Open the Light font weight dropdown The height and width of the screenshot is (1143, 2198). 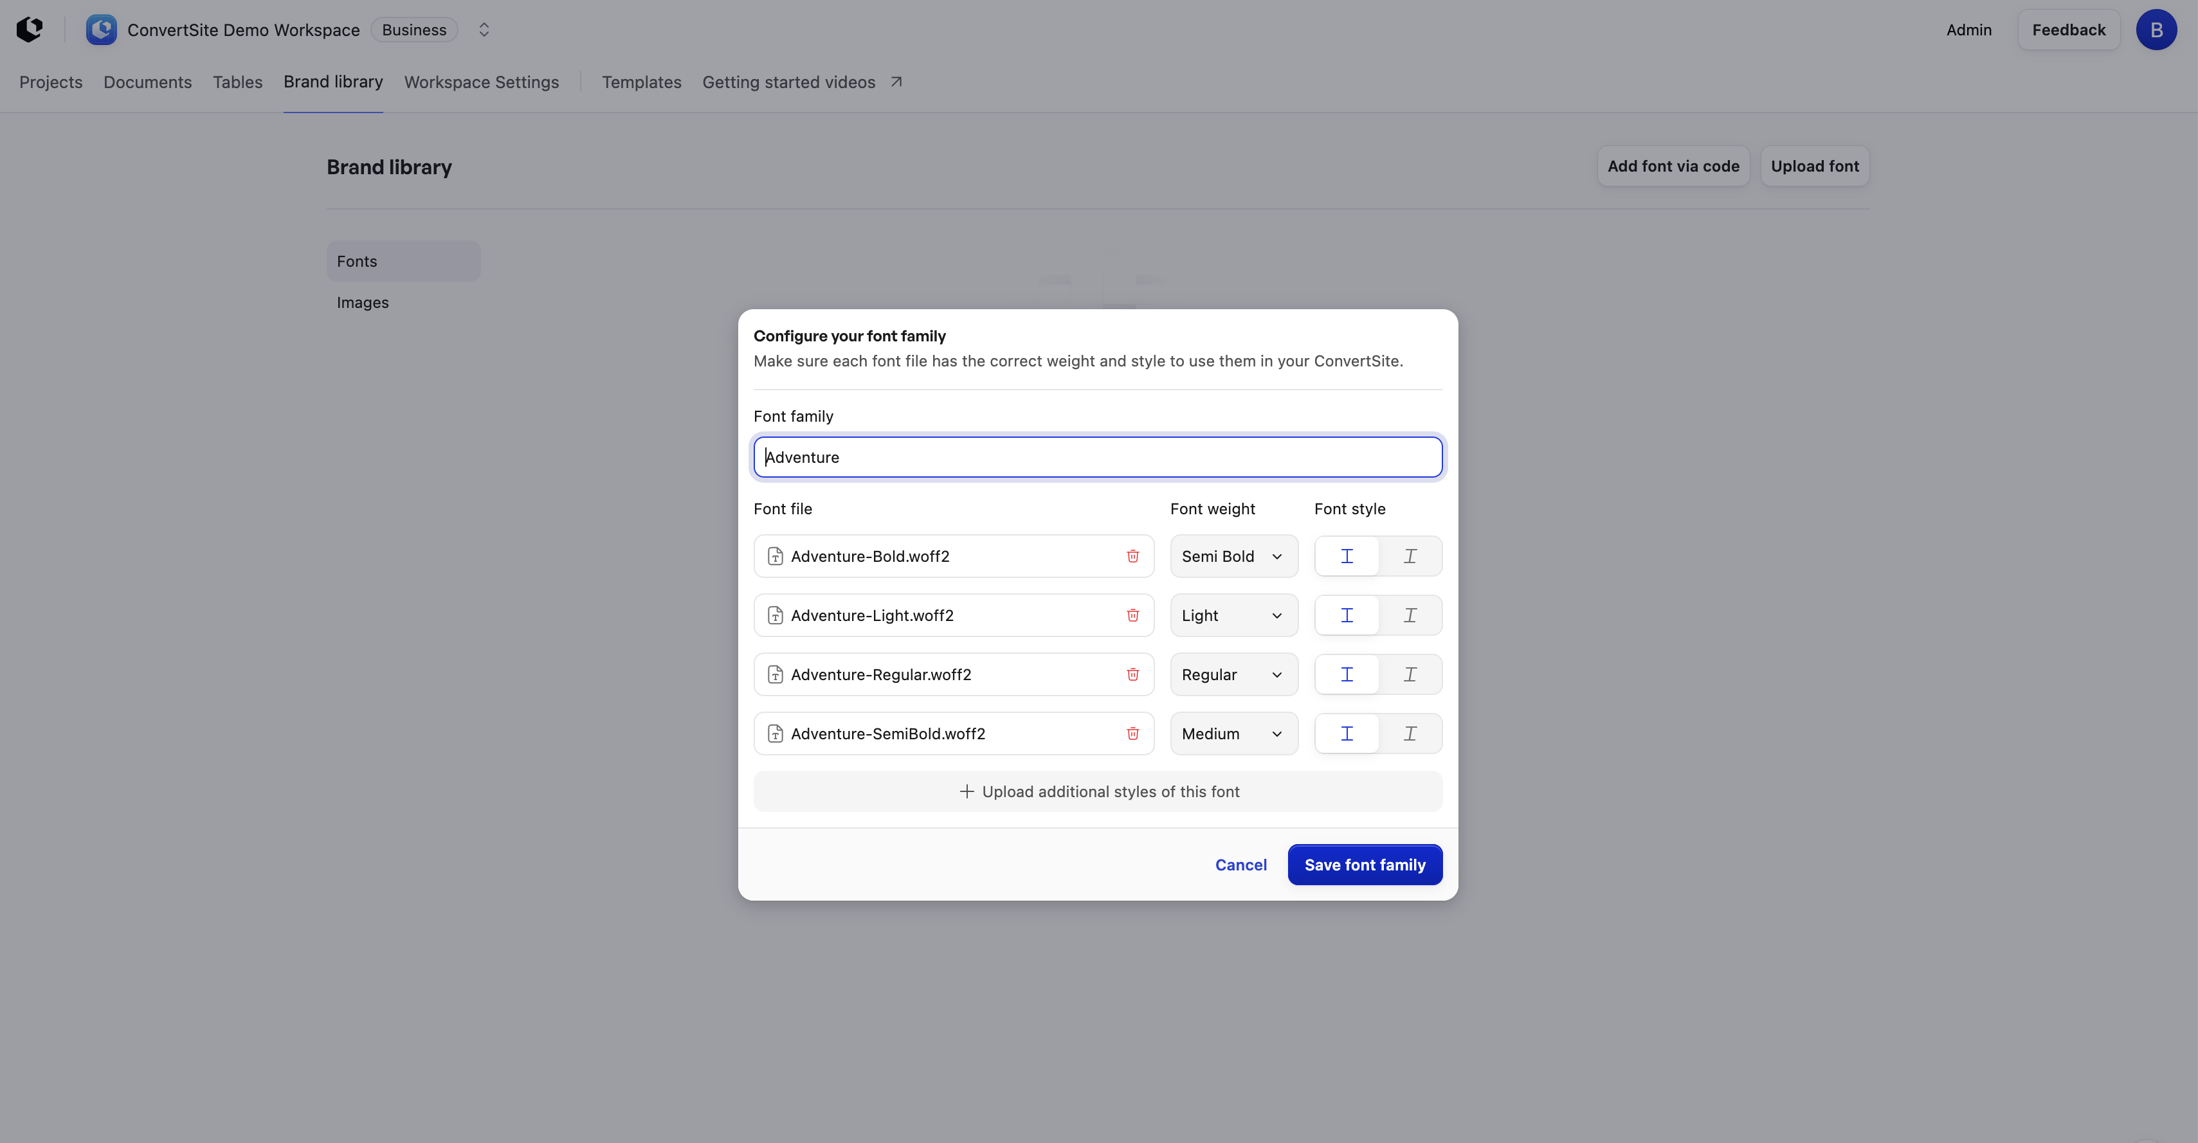(1234, 615)
